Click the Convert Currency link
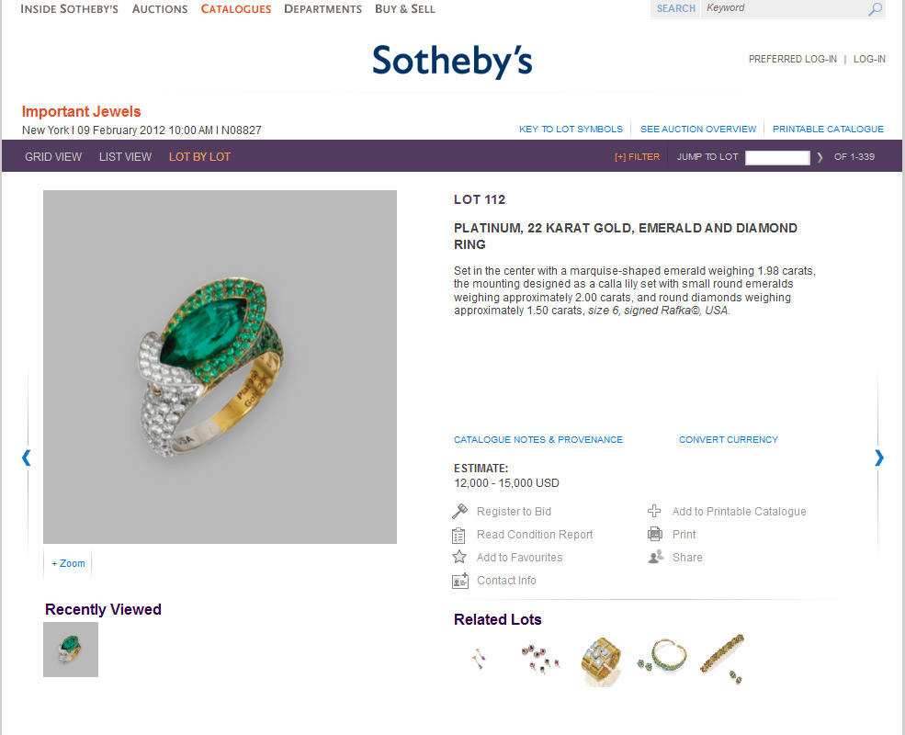Screen dimensions: 905x735 [x=729, y=439]
